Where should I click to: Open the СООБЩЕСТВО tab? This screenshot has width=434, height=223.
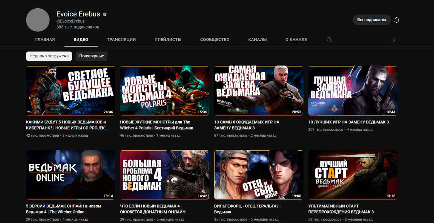pyautogui.click(x=215, y=40)
